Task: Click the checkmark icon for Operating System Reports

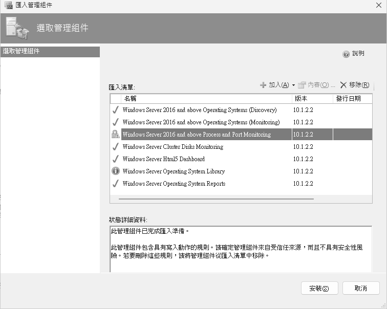Action: 115,184
